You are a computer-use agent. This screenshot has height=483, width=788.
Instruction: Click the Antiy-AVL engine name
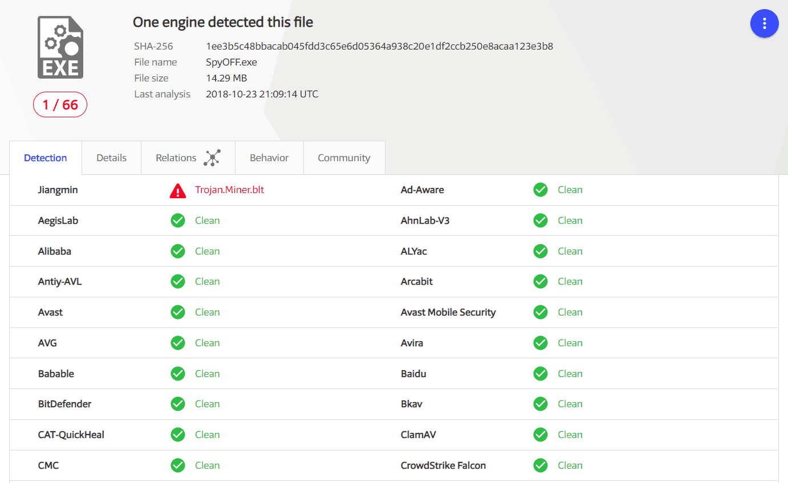click(x=60, y=281)
